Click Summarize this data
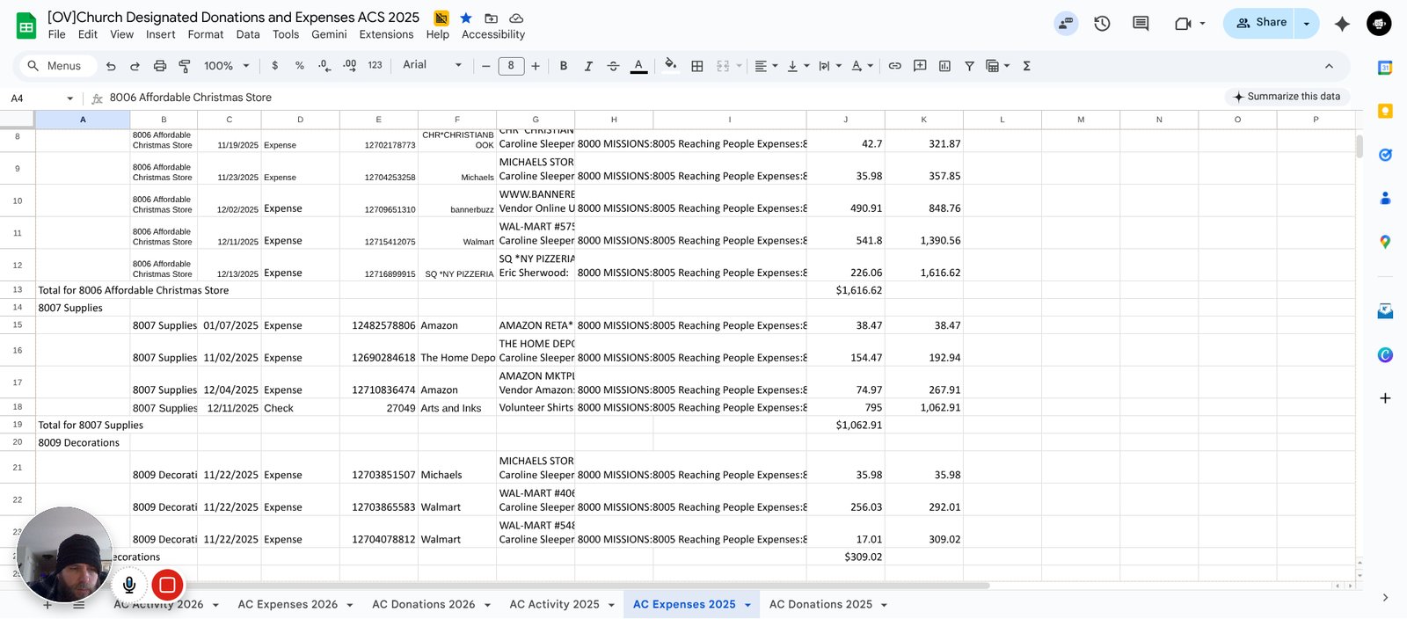1407x619 pixels. [1287, 97]
